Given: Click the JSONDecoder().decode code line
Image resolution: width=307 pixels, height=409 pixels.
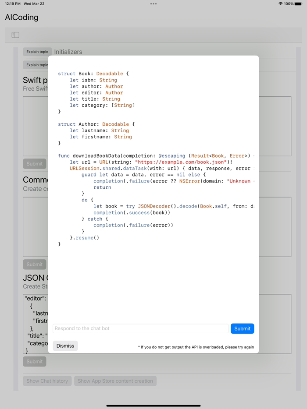Looking at the screenshot, I should click(174, 206).
